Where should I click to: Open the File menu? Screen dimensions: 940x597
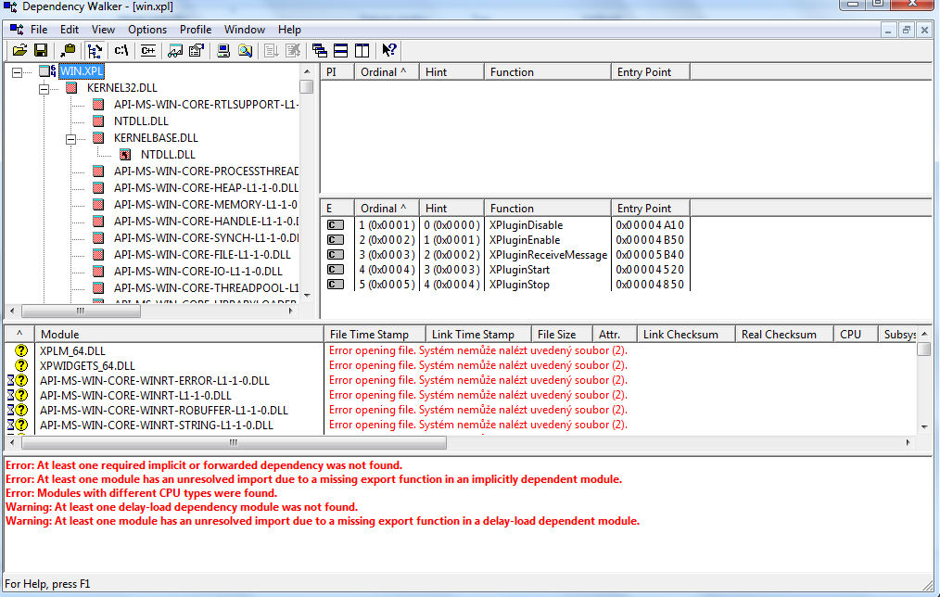pyautogui.click(x=39, y=30)
